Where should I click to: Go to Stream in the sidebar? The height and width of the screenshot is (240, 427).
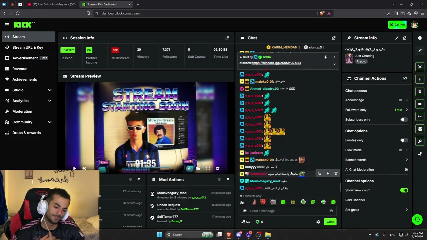[x=28, y=37]
